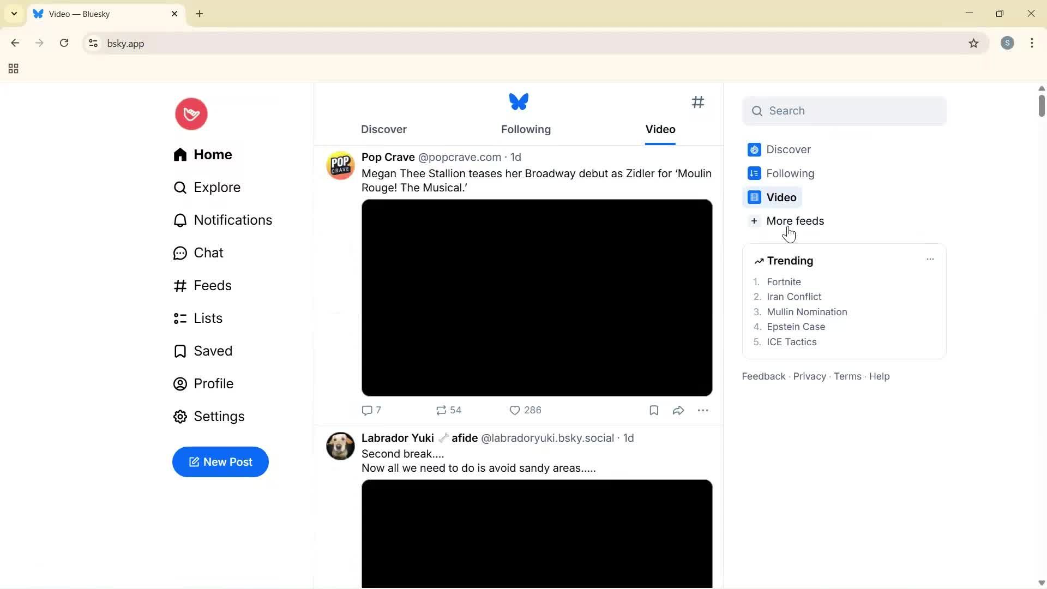Open the Trending panel options menu
Viewport: 1047px width, 589px height.
click(x=930, y=260)
